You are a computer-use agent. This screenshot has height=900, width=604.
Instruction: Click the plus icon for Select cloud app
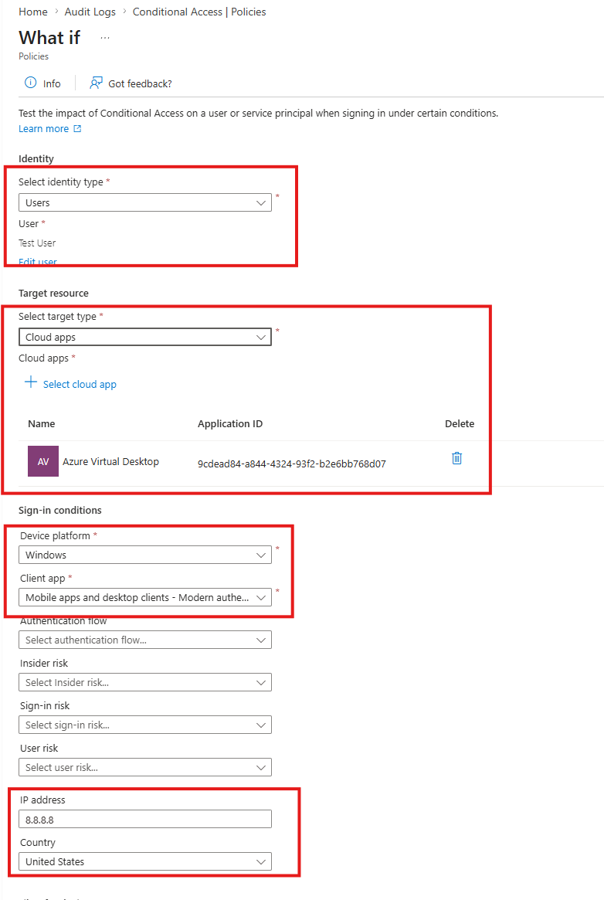(x=31, y=382)
